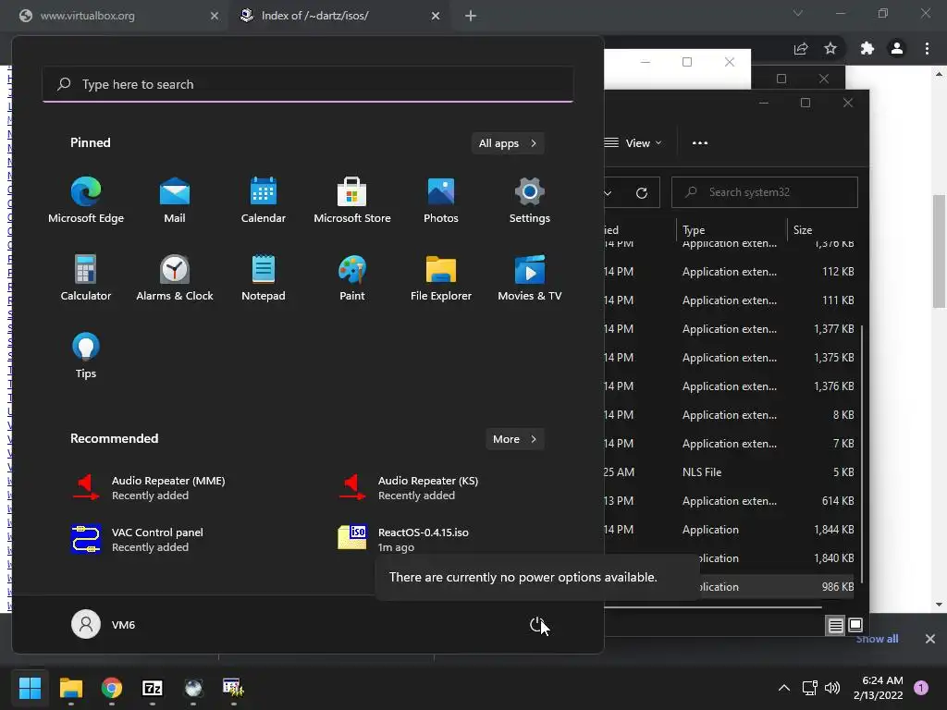947x710 pixels.
Task: Open the notification count badge
Action: tap(921, 688)
